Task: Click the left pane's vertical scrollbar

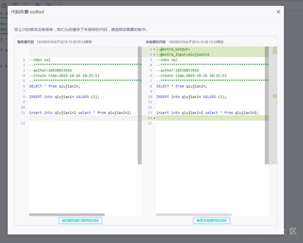Action: [140, 105]
